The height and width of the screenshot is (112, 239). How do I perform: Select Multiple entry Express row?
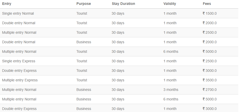[119, 80]
